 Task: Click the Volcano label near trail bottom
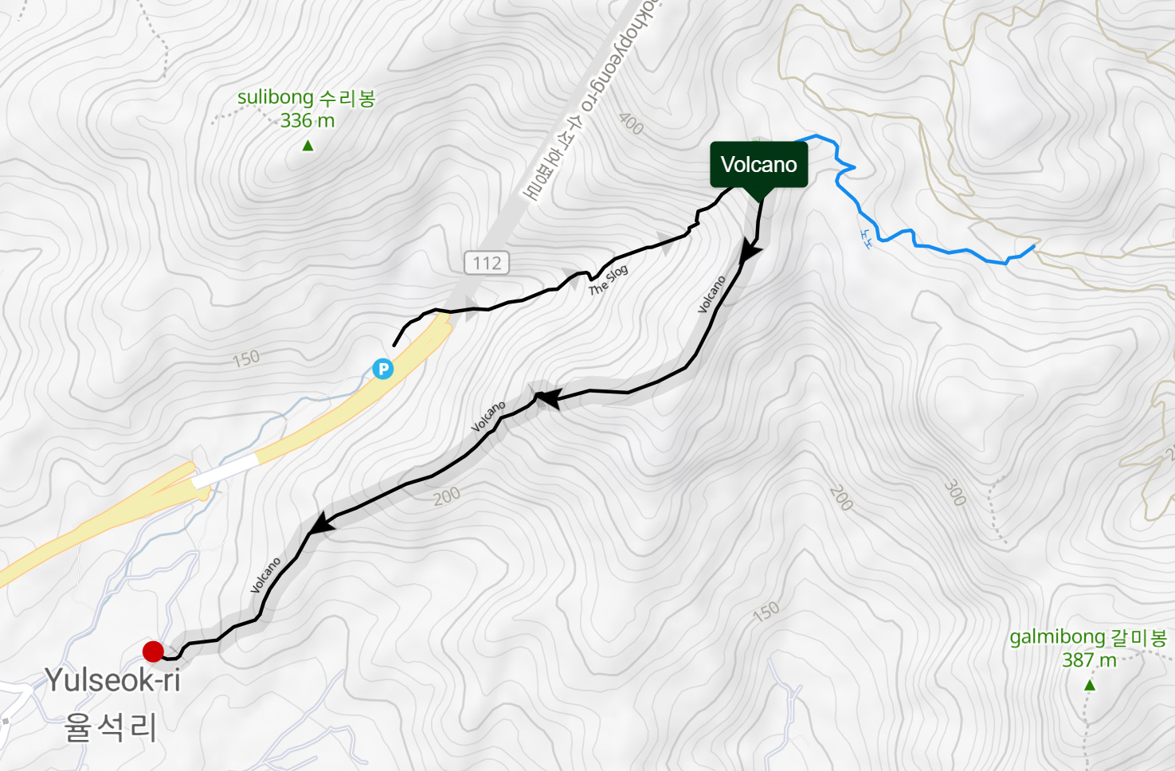tap(265, 575)
